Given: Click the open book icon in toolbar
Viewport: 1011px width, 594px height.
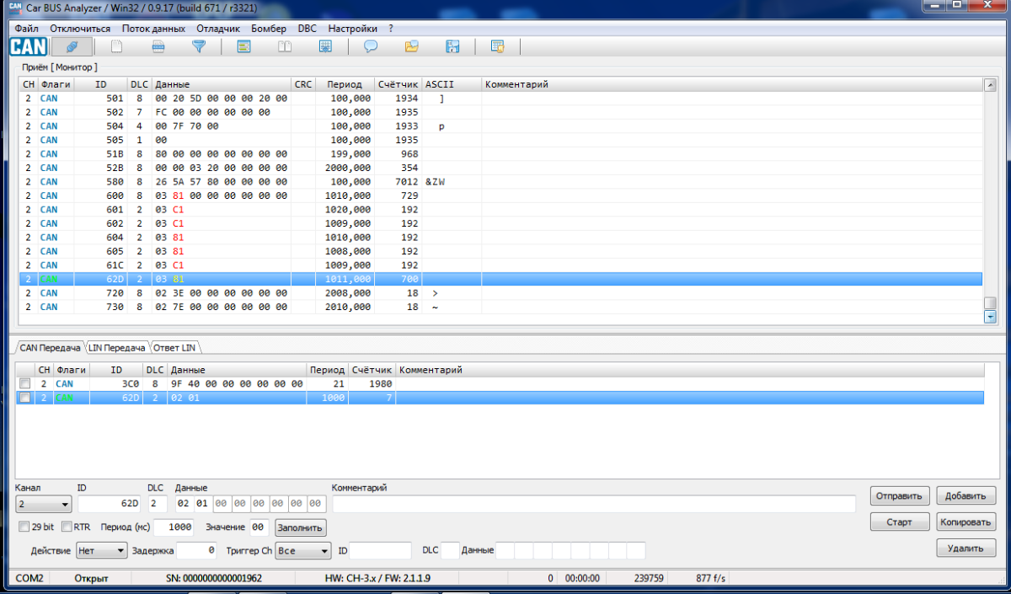Looking at the screenshot, I should click(x=285, y=46).
